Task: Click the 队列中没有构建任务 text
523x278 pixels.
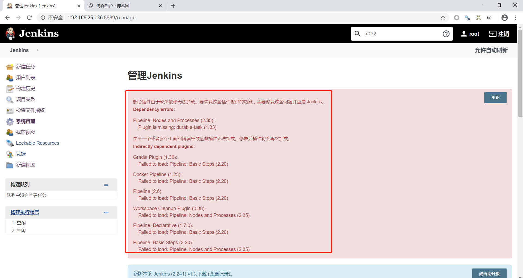Action: click(27, 195)
